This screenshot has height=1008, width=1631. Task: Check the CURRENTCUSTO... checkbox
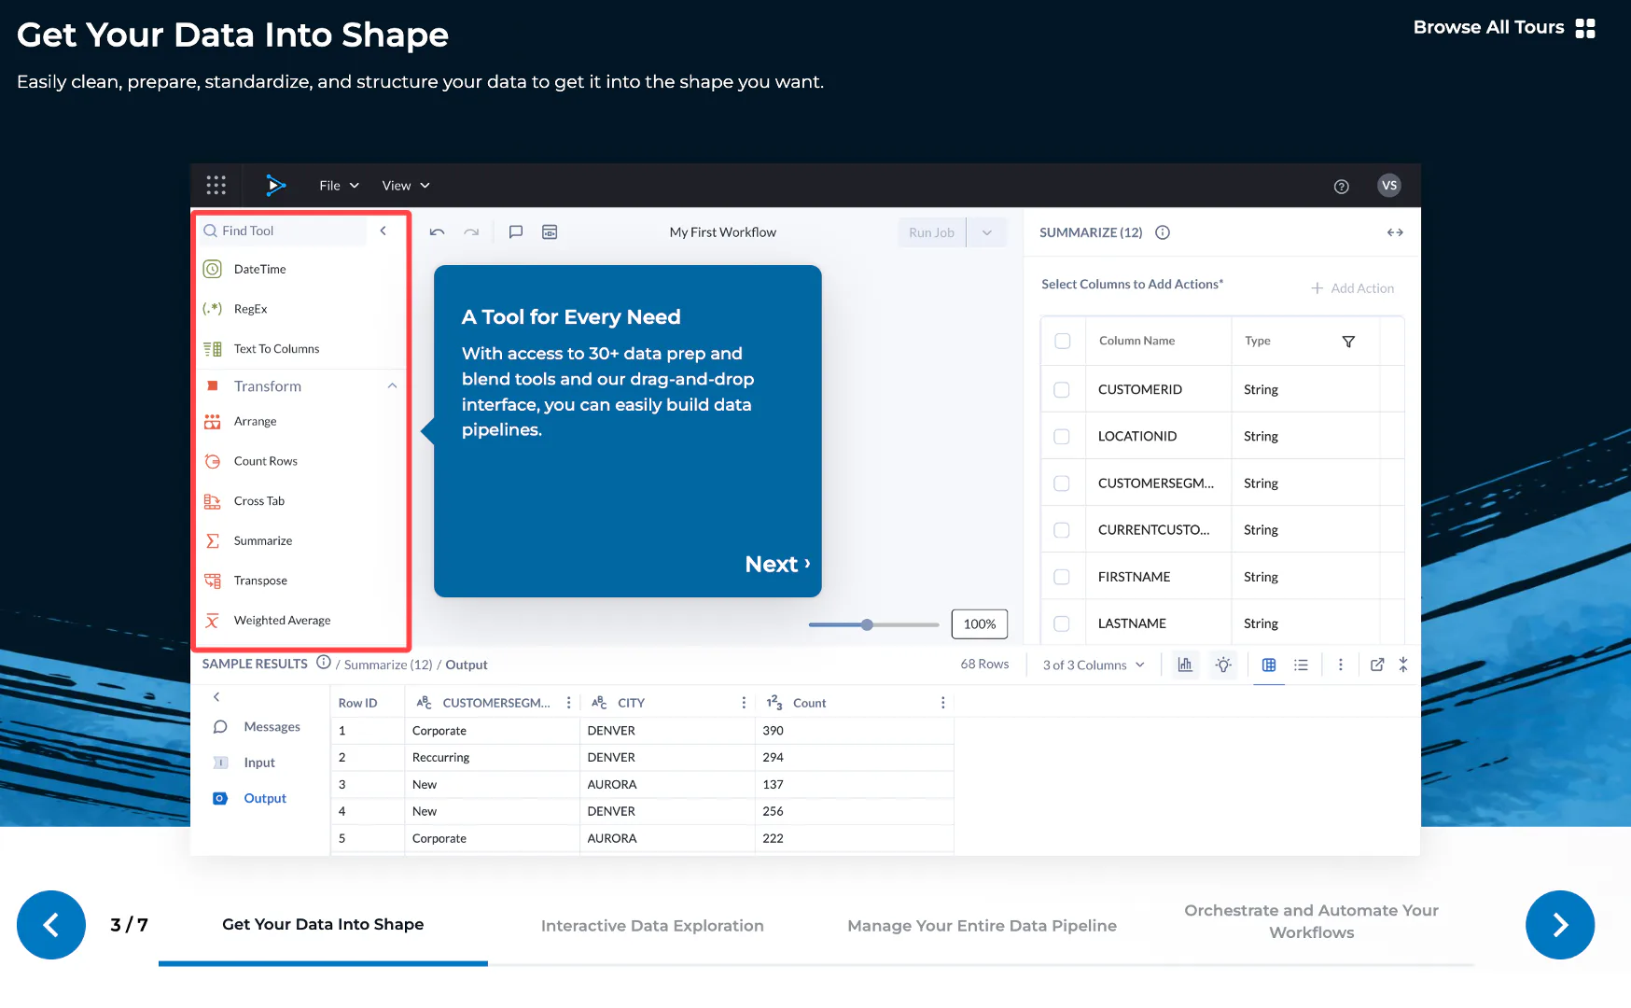(1062, 530)
